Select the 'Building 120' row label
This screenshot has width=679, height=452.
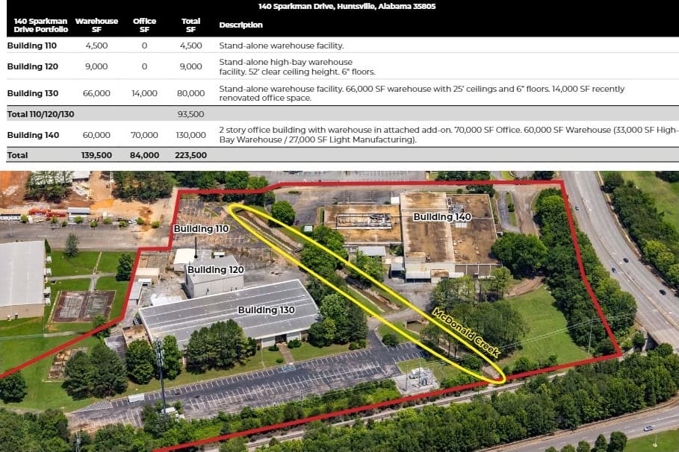click(x=32, y=66)
